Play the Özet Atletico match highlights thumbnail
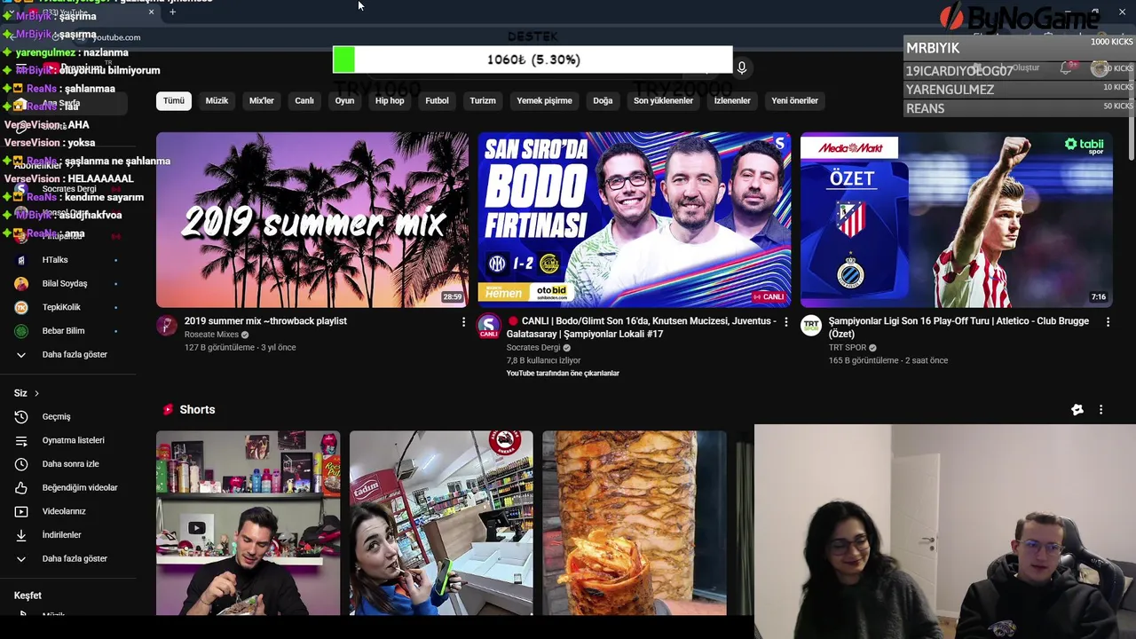This screenshot has height=639, width=1136. [x=957, y=220]
